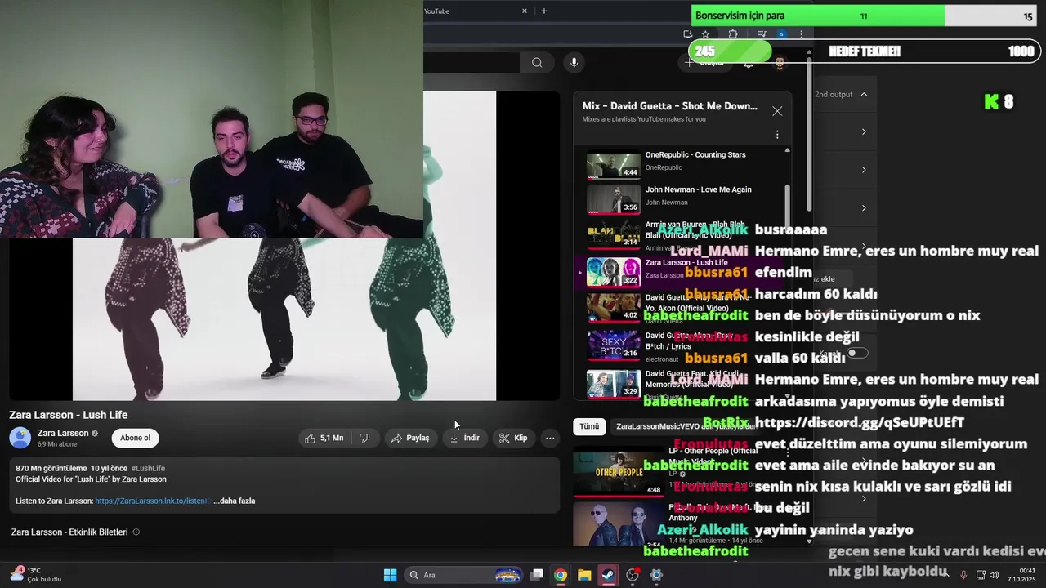Click the microphone tray icon
This screenshot has height=588, width=1046.
[963, 575]
